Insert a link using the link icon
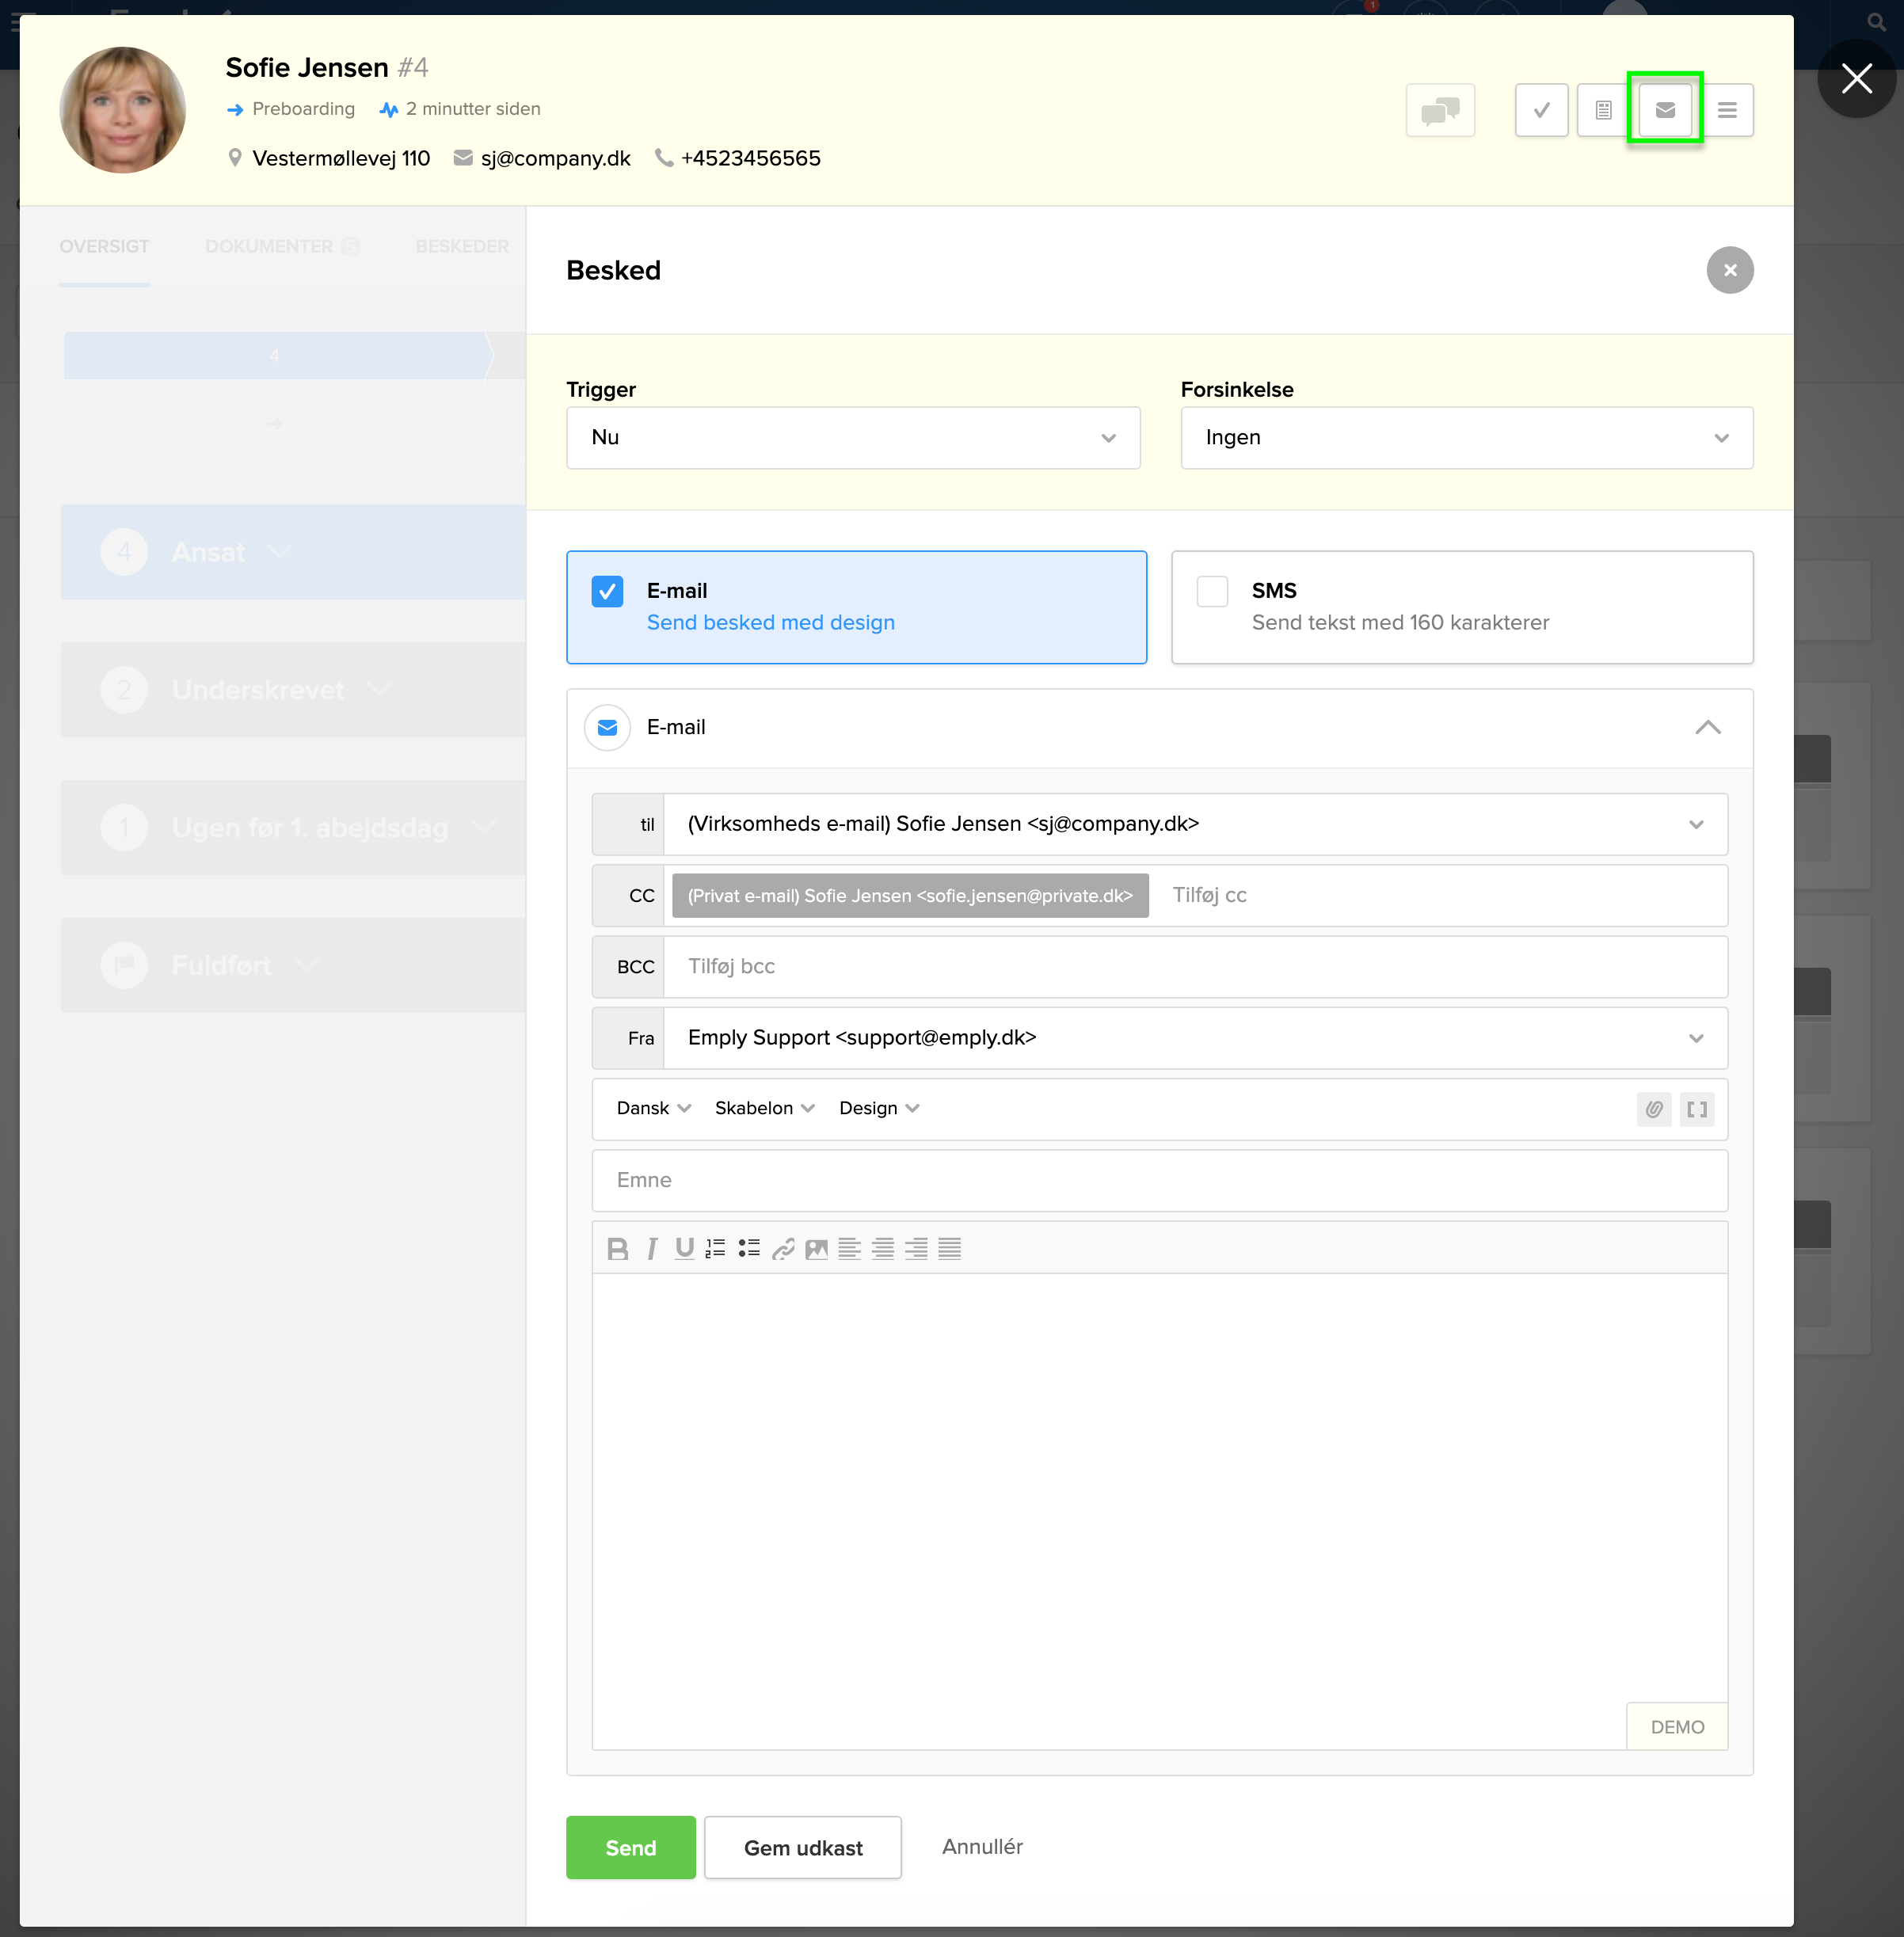 (783, 1248)
